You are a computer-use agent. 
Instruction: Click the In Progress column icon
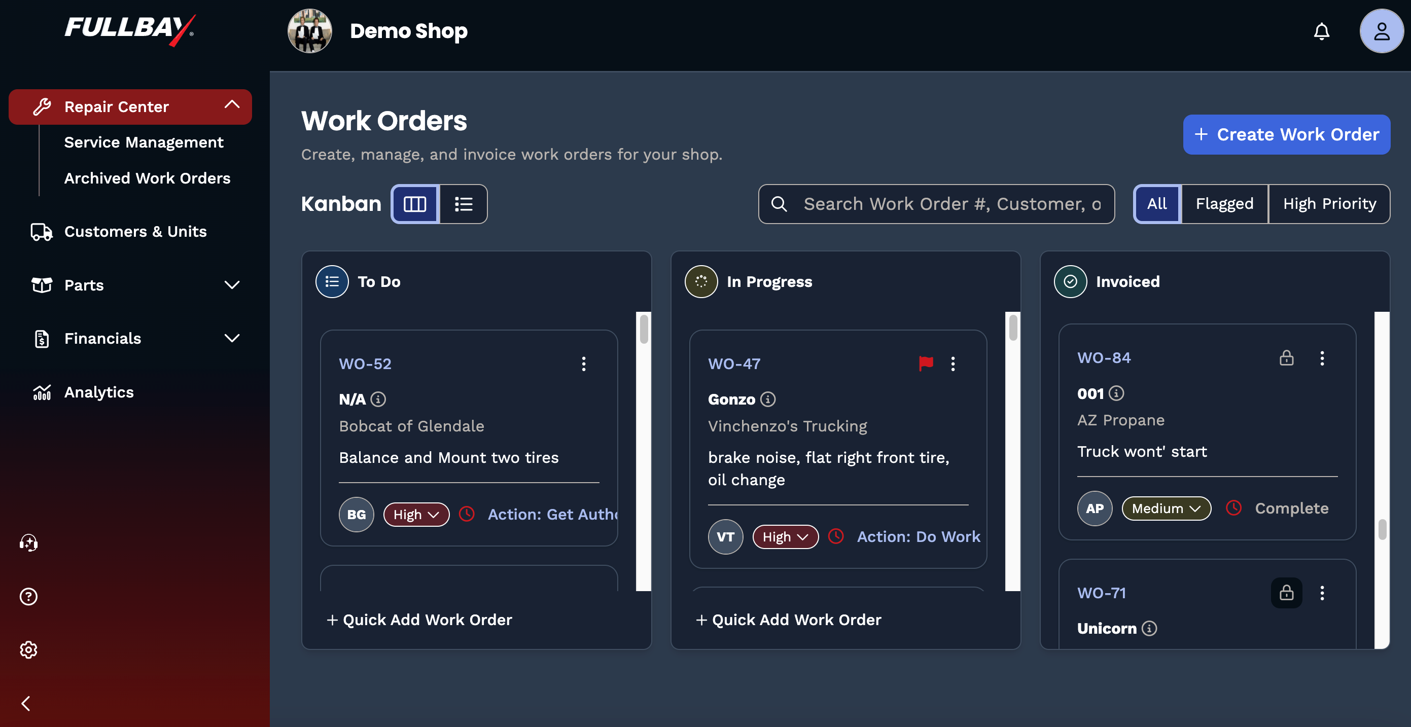pyautogui.click(x=701, y=281)
